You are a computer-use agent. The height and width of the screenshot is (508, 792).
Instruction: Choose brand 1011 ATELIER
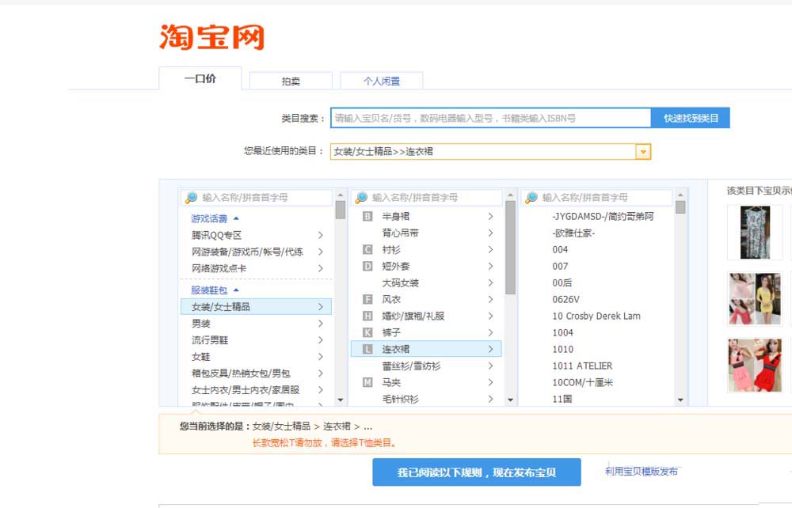click(x=582, y=366)
